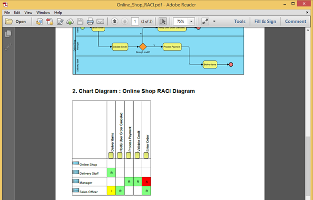313x200 pixels.
Task: Click the Open button label
Action: (x=21, y=21)
